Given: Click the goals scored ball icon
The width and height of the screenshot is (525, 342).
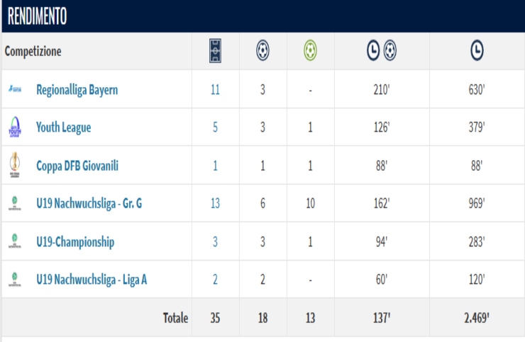Looking at the screenshot, I should (x=263, y=51).
